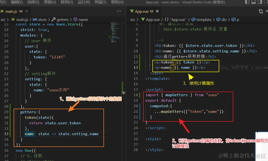The width and height of the screenshot is (268, 161).
Task: Click the cube icon beside div breadcrumb
Action: (218, 19)
